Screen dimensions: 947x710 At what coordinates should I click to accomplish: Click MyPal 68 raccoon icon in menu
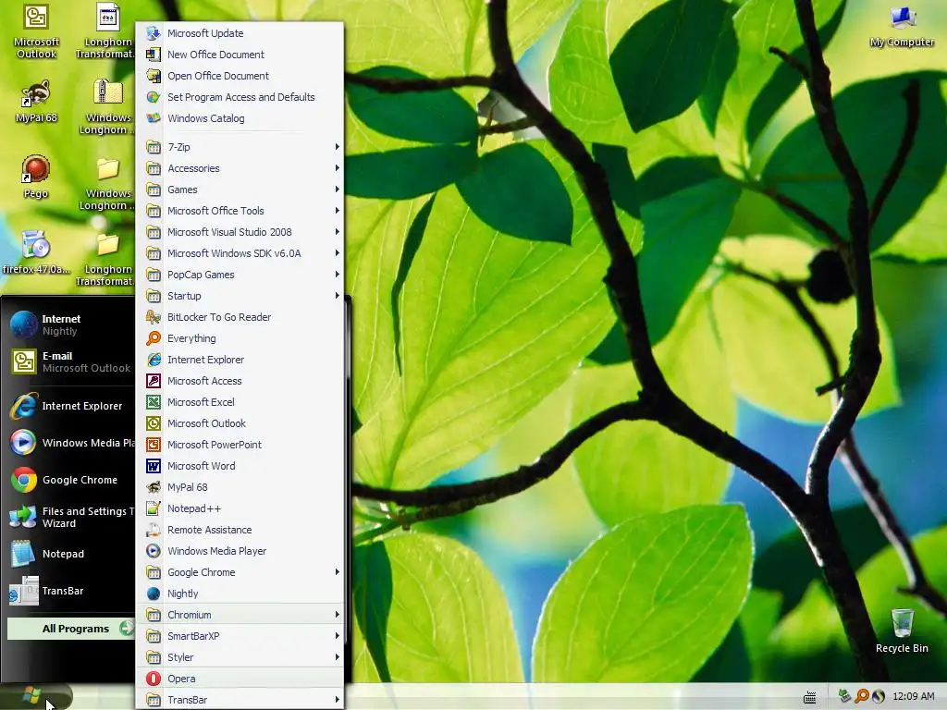pyautogui.click(x=154, y=487)
